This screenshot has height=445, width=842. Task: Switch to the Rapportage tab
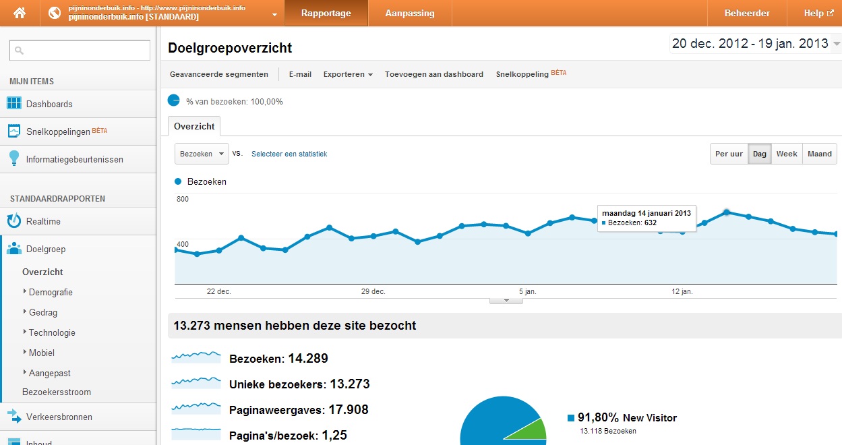[x=326, y=13]
